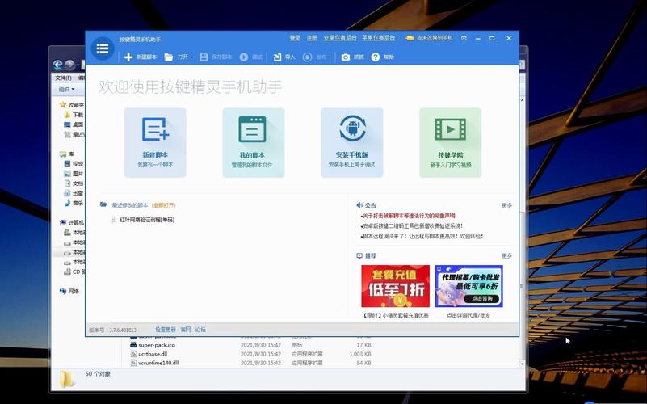Open the 新建脚本 large tile
647x404 pixels.
[155, 141]
